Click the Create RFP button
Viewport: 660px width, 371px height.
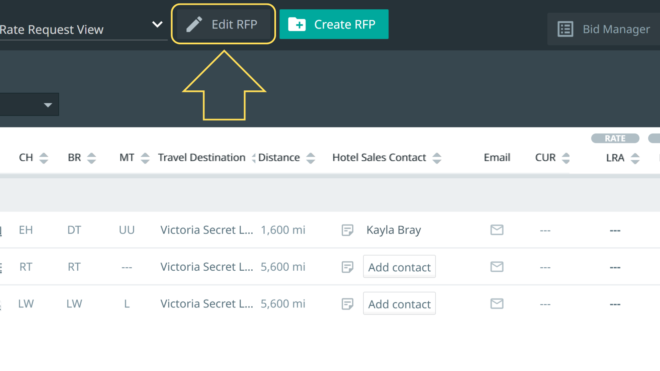(334, 24)
